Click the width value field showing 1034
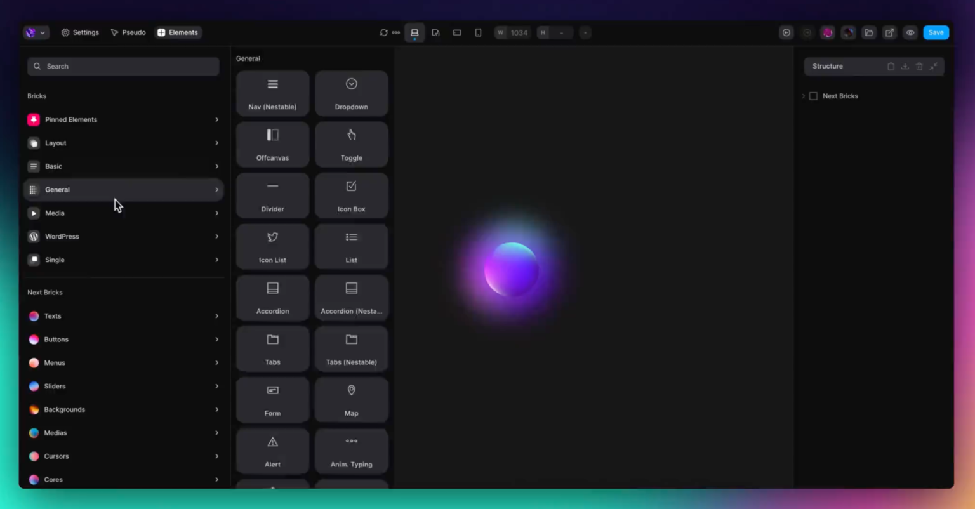 (512, 32)
